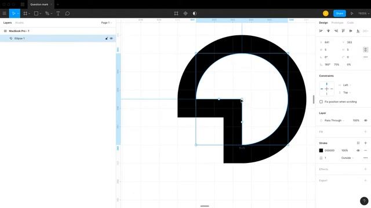This screenshot has width=371, height=208.
Task: Remove the 000000 stroke with minus icon
Action: pos(365,150)
